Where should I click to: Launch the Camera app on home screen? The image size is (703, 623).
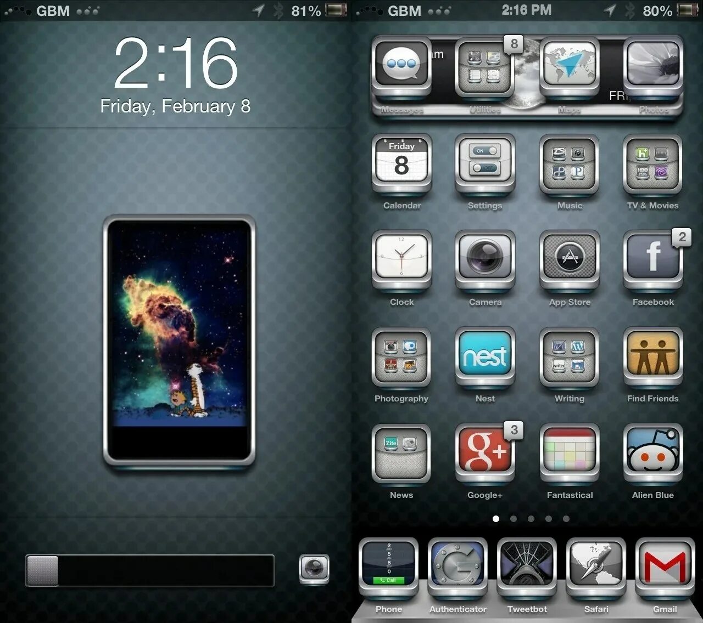coord(485,260)
